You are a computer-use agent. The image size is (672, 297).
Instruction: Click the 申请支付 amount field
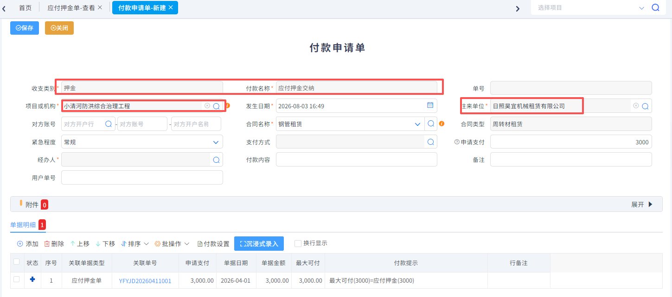point(571,142)
